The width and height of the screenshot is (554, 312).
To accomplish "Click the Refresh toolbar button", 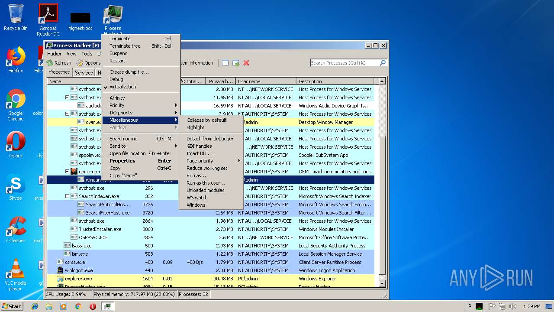I will click(x=59, y=63).
